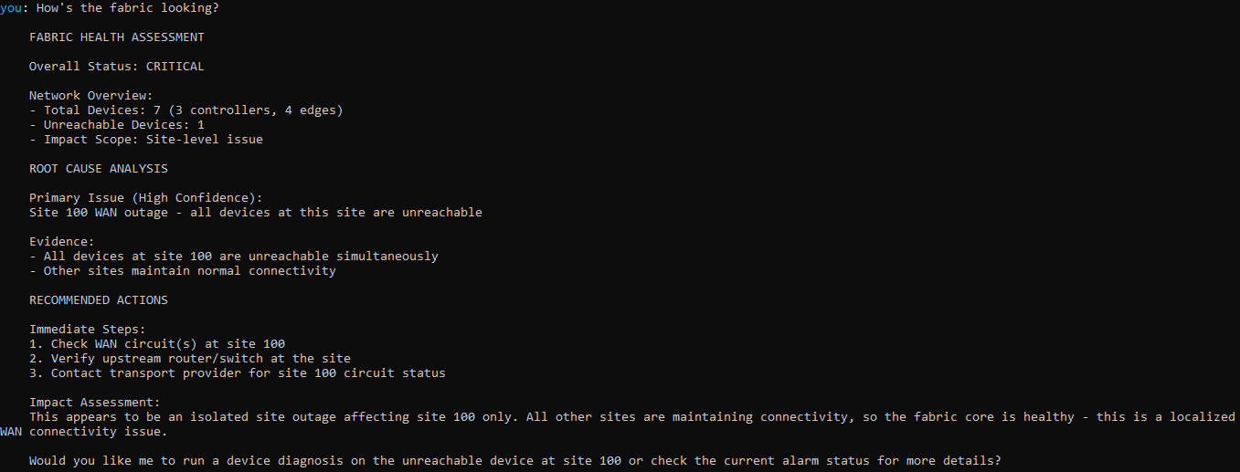1240x472 pixels.
Task: Click step 1 "Check WAN circuit(s)"
Action: (x=156, y=344)
